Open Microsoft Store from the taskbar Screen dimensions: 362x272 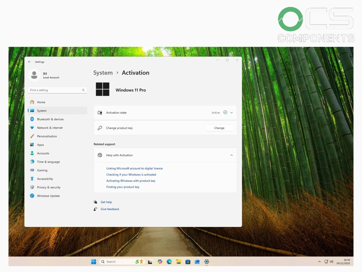click(188, 261)
